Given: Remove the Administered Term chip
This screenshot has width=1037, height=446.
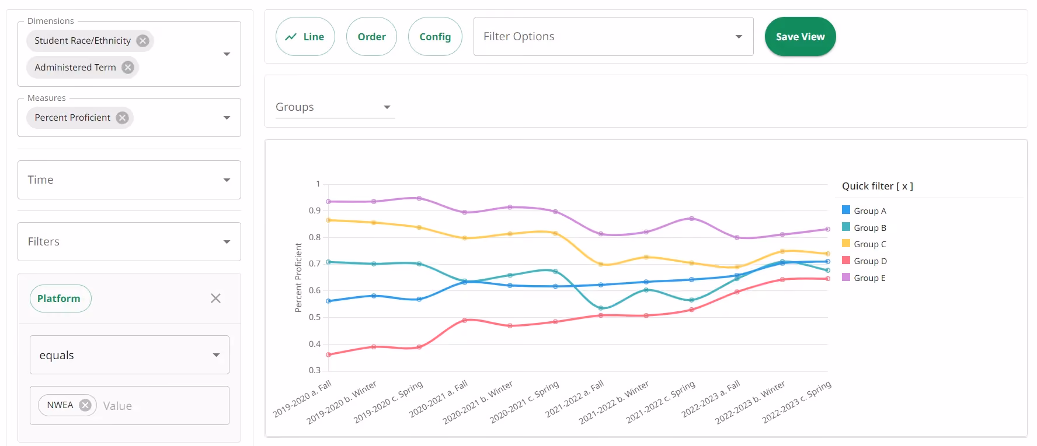Looking at the screenshot, I should point(128,68).
